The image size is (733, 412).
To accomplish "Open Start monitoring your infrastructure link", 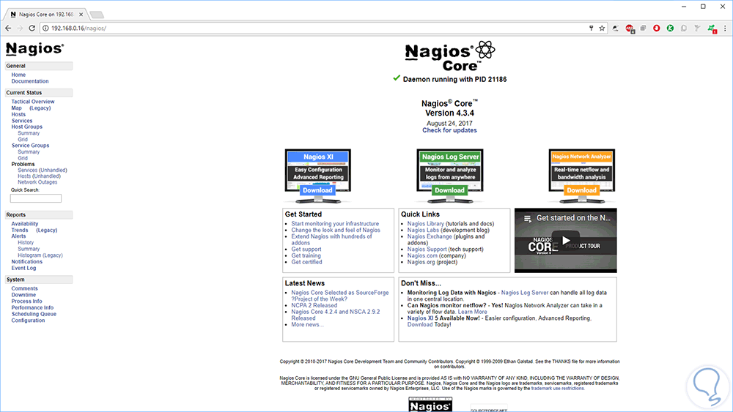I will pos(335,224).
